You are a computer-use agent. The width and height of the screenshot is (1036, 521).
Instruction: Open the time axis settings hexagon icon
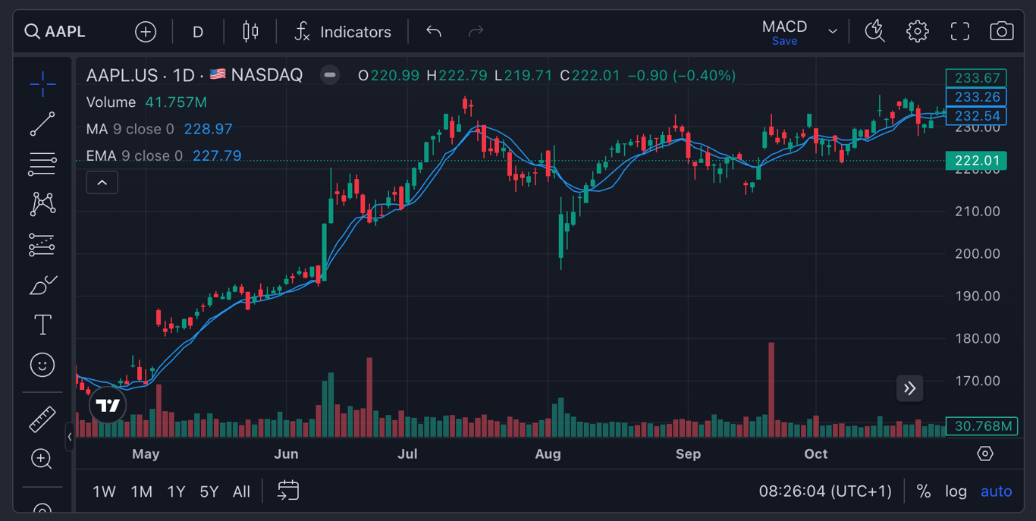tap(984, 454)
